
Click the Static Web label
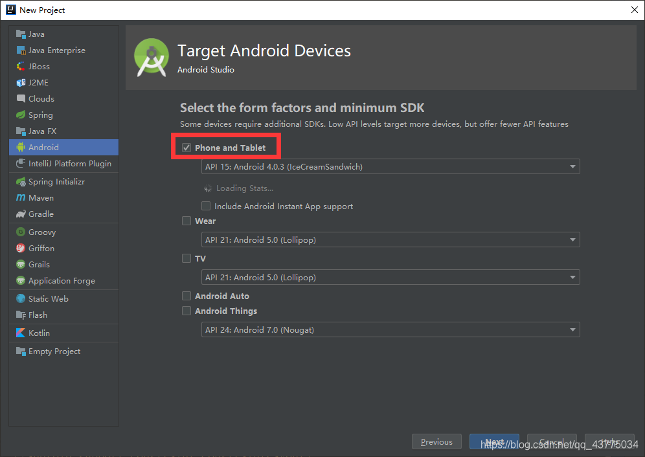(49, 298)
